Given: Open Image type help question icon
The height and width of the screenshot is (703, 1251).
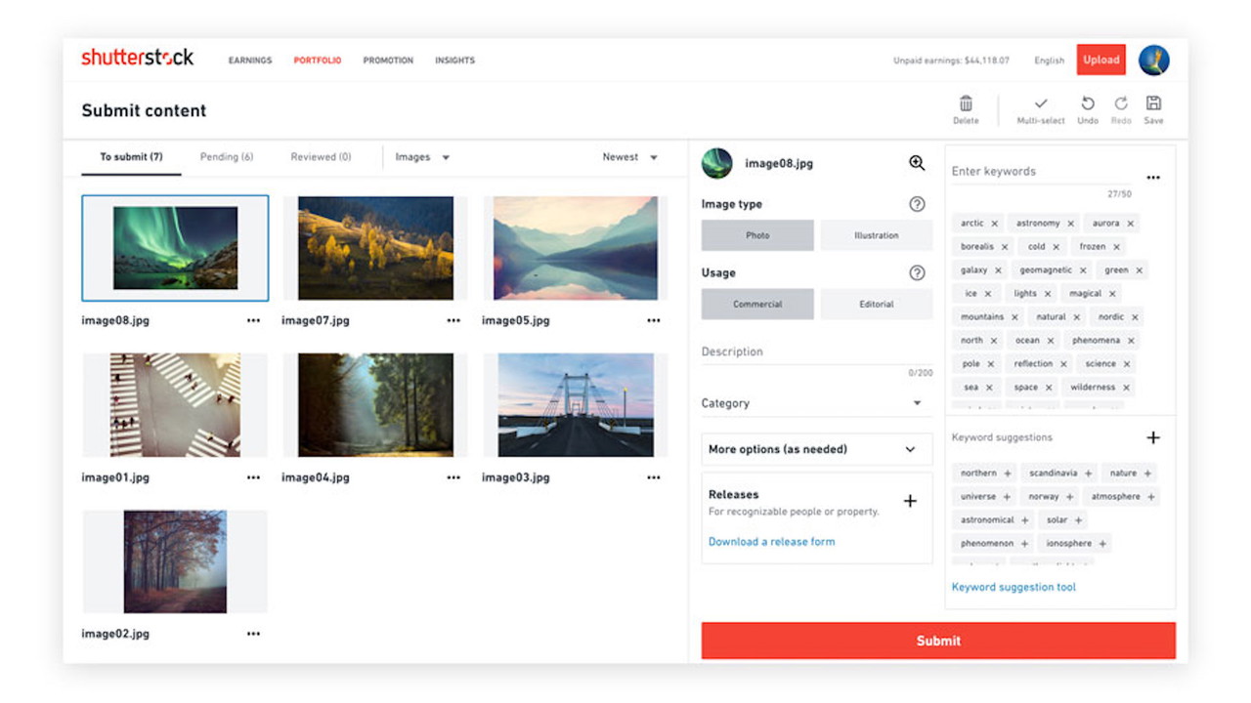Looking at the screenshot, I should coord(917,204).
